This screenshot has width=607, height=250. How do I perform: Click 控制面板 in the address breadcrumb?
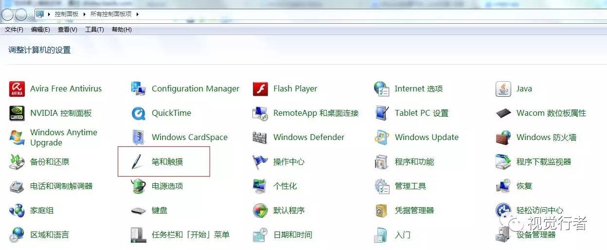pyautogui.click(x=67, y=14)
